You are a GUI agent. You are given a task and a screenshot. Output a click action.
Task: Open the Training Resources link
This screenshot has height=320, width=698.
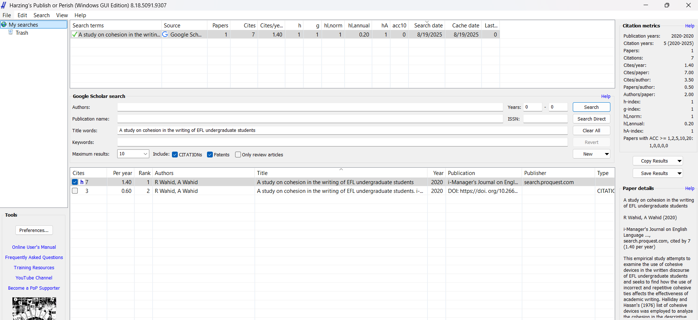(34, 267)
